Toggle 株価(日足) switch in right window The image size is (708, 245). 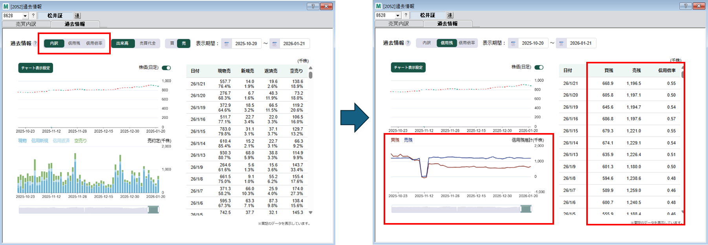pyautogui.click(x=539, y=67)
